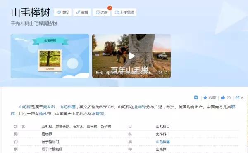
Task: Click the 植物界 table value
Action: [x=47, y=134]
